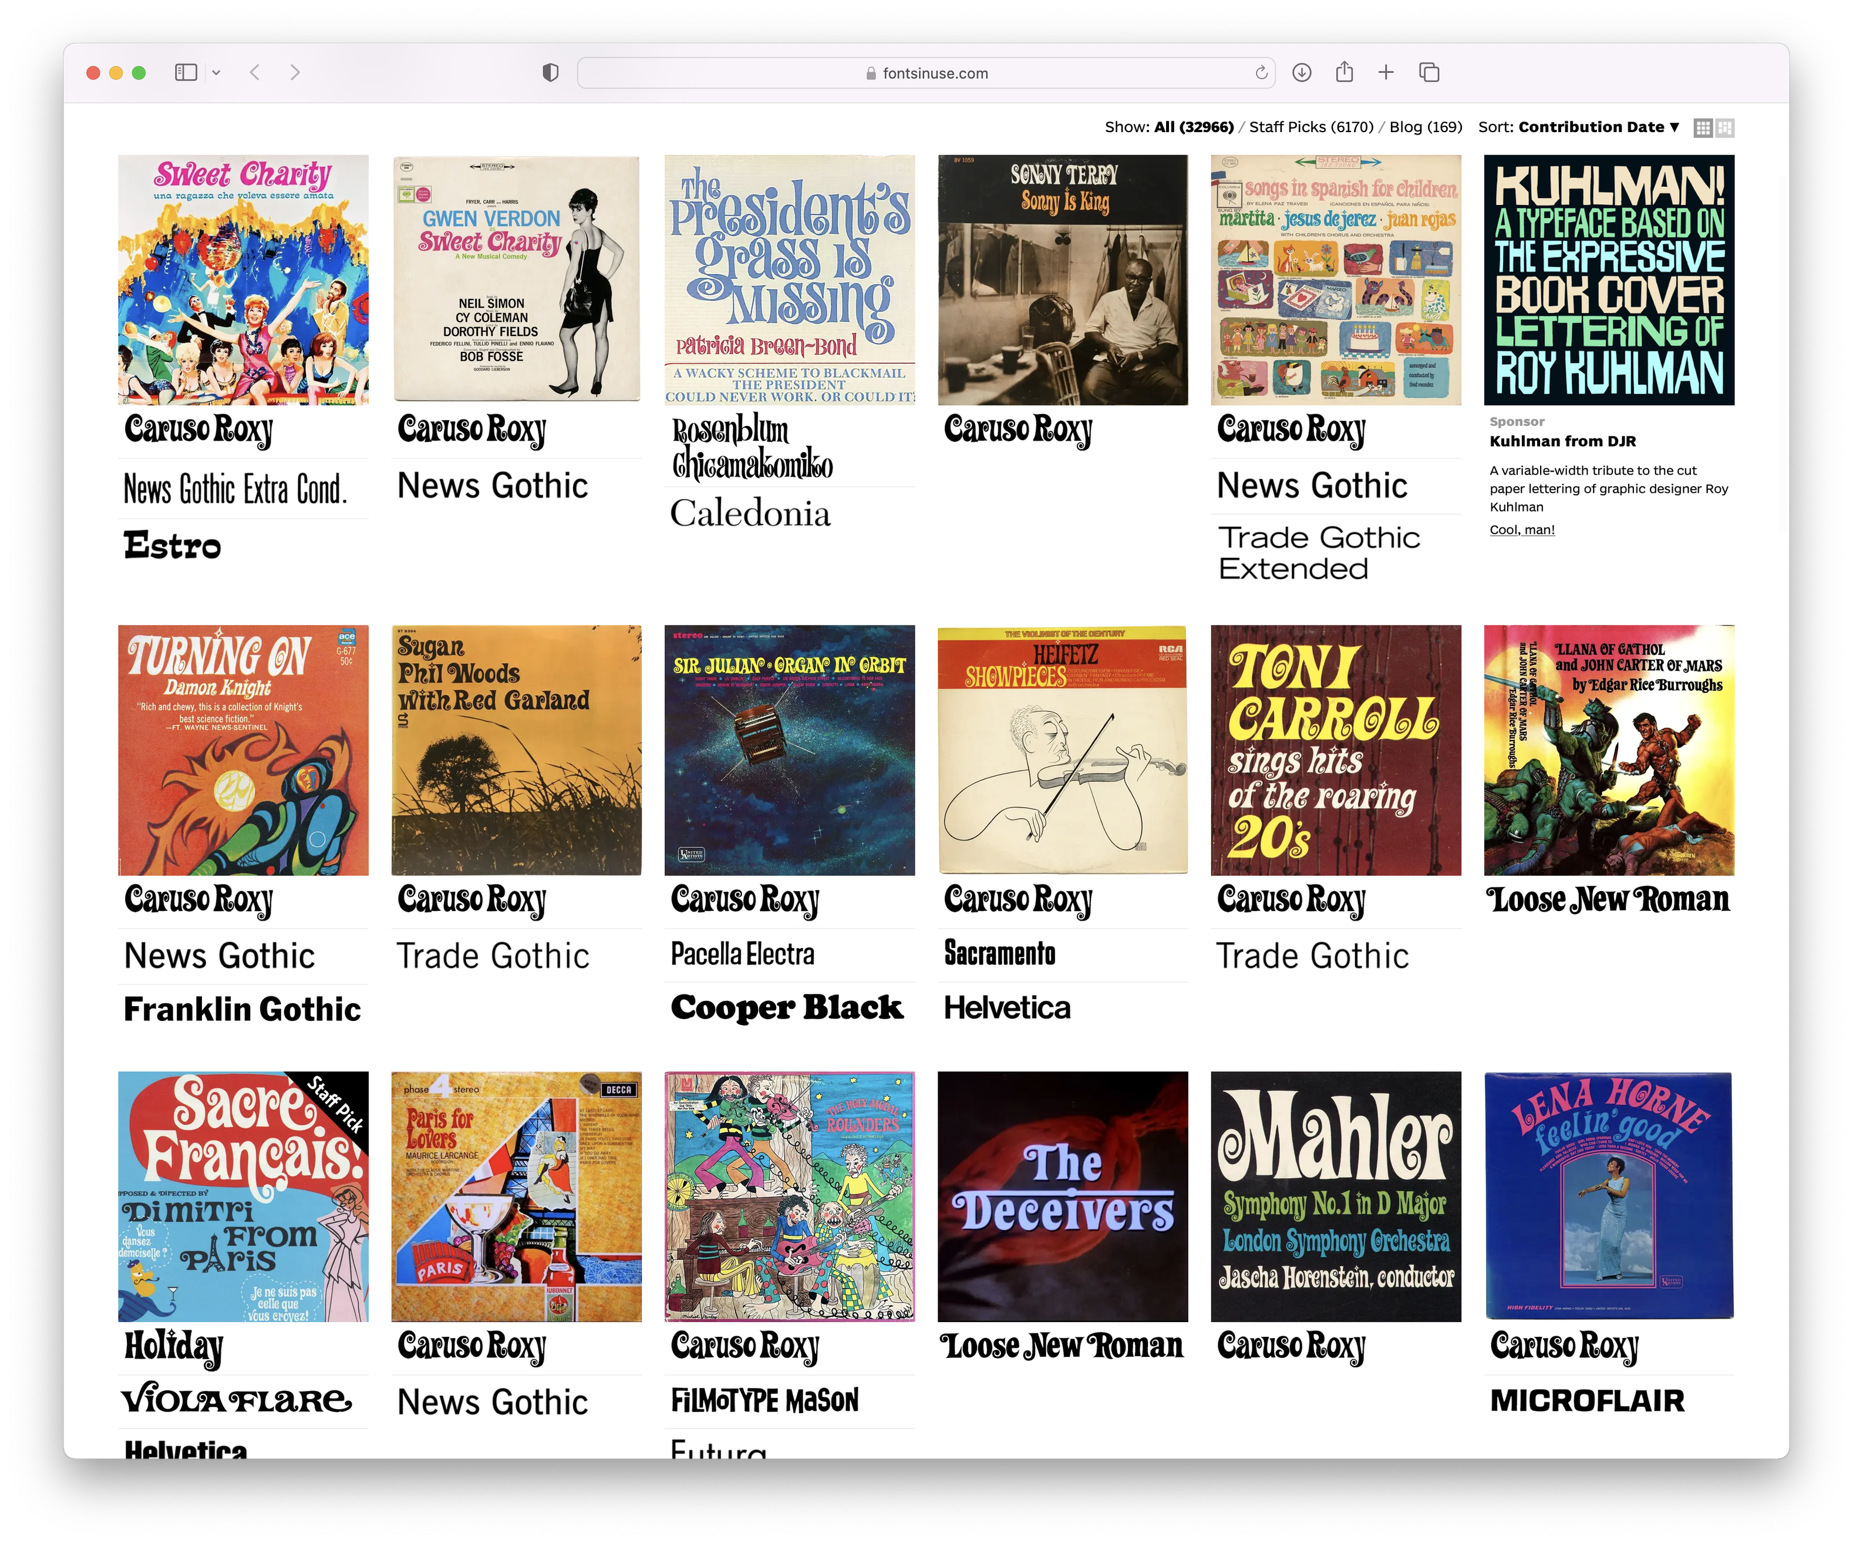The height and width of the screenshot is (1543, 1853).
Task: Show All (32966) uses
Action: click(1194, 127)
